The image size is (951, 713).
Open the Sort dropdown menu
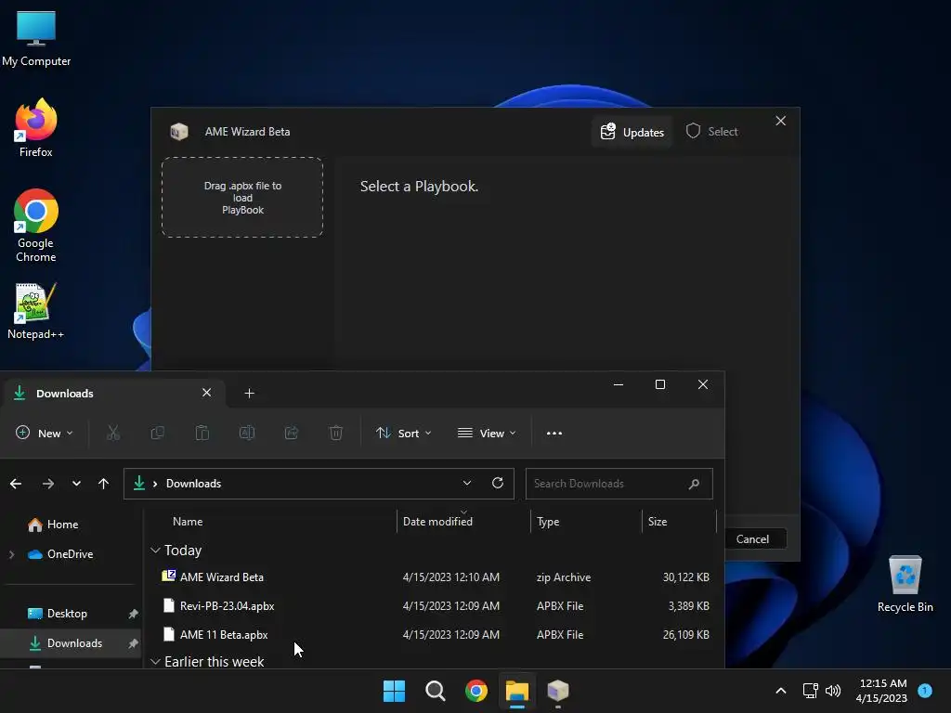404,433
